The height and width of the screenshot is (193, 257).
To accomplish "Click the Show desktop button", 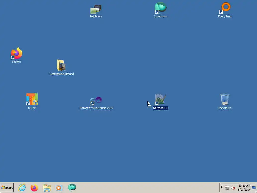I will (x=254, y=187).
